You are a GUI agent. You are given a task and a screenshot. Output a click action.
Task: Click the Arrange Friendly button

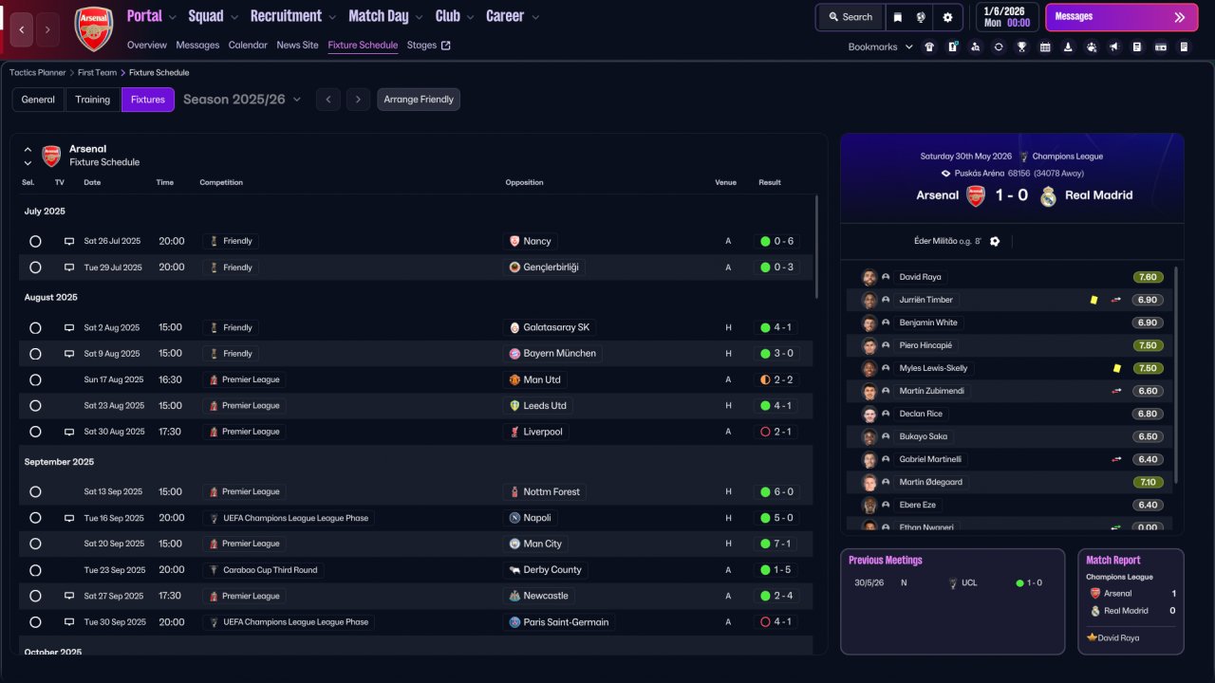pos(419,100)
